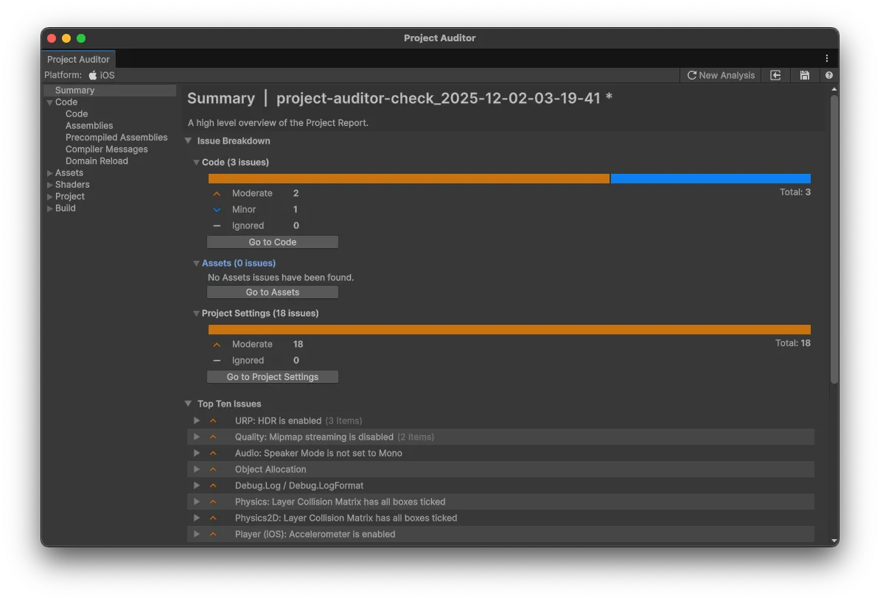Viewport: 880px width, 601px height.
Task: Select the Project Auditor tab
Action: (x=78, y=59)
